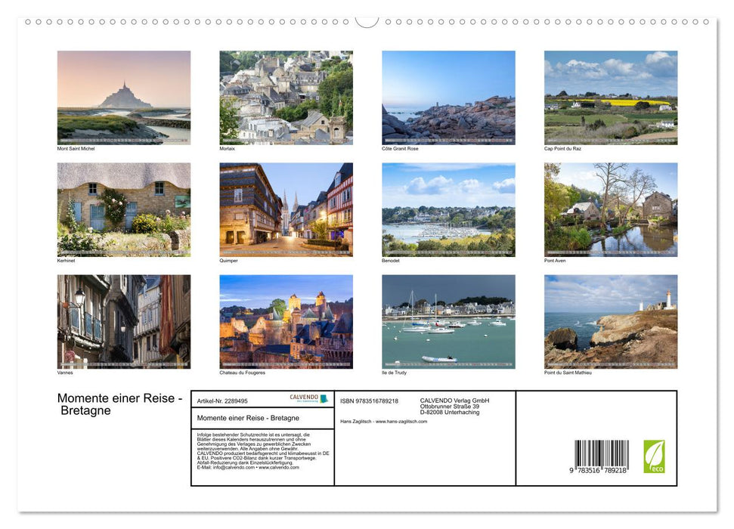Click the Pont Aven river photo
The height and width of the screenshot is (529, 734).
click(611, 209)
